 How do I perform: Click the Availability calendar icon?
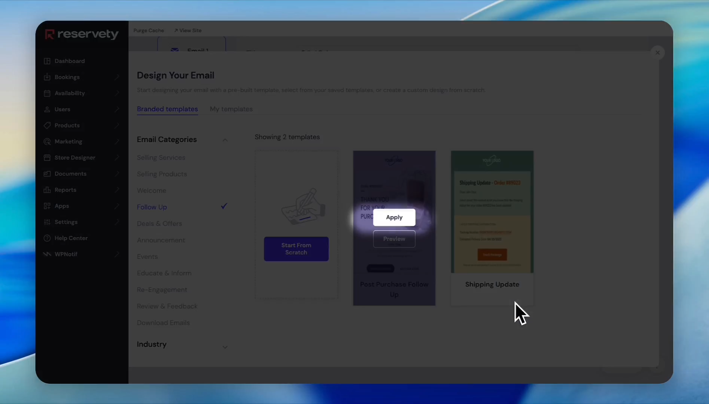pyautogui.click(x=47, y=93)
